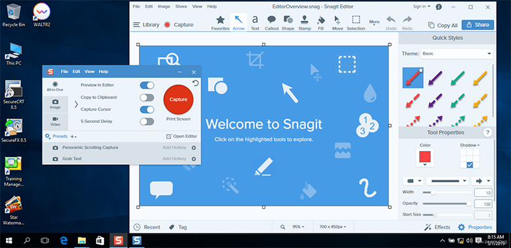This screenshot has width=511, height=248.
Task: Open Help menu in Capture window
Action: pyautogui.click(x=104, y=71)
